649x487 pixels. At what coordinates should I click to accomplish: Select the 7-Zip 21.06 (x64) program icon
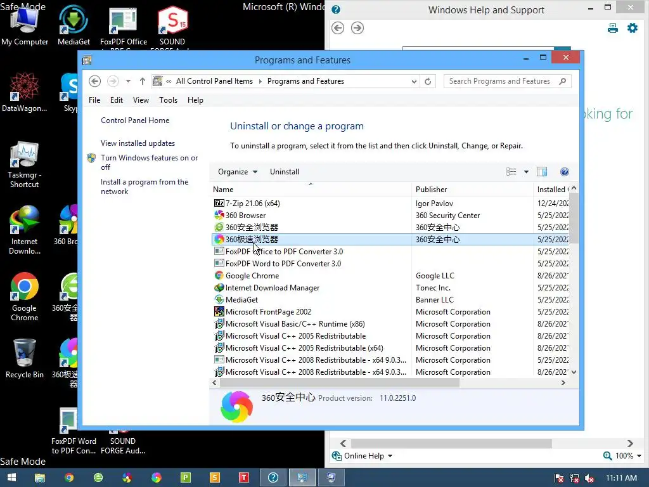pyautogui.click(x=219, y=204)
